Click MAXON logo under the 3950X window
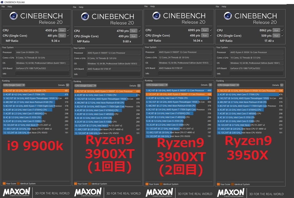Viewport: 294px width, 198px height. 231,193
